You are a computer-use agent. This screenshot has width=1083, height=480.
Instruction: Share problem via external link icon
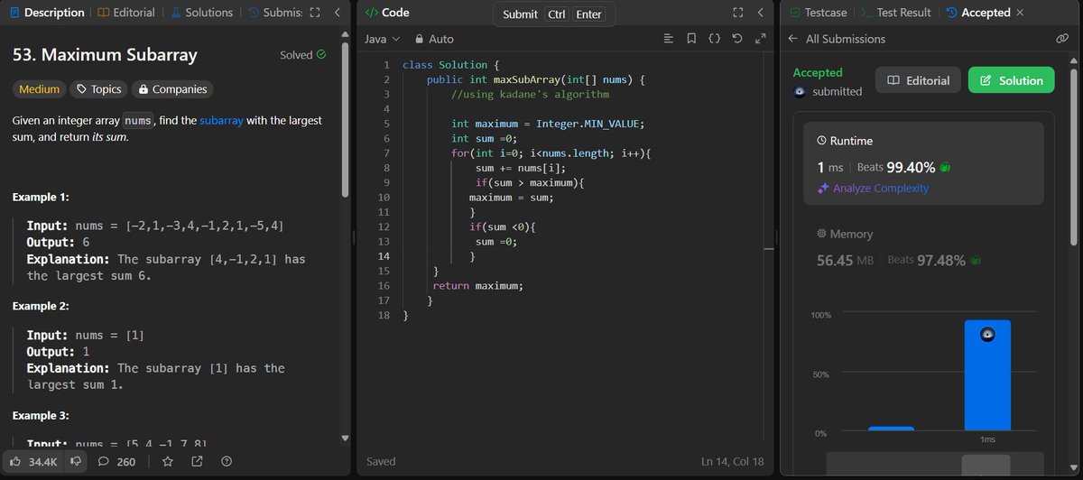[x=197, y=461]
